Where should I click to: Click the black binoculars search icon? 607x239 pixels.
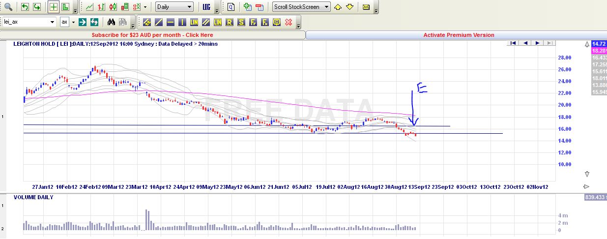[112, 22]
